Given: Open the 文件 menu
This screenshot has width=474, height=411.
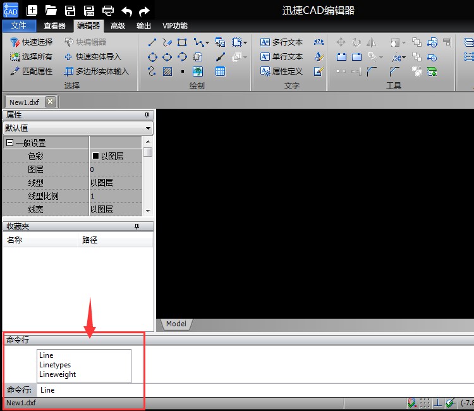Looking at the screenshot, I should point(19,26).
